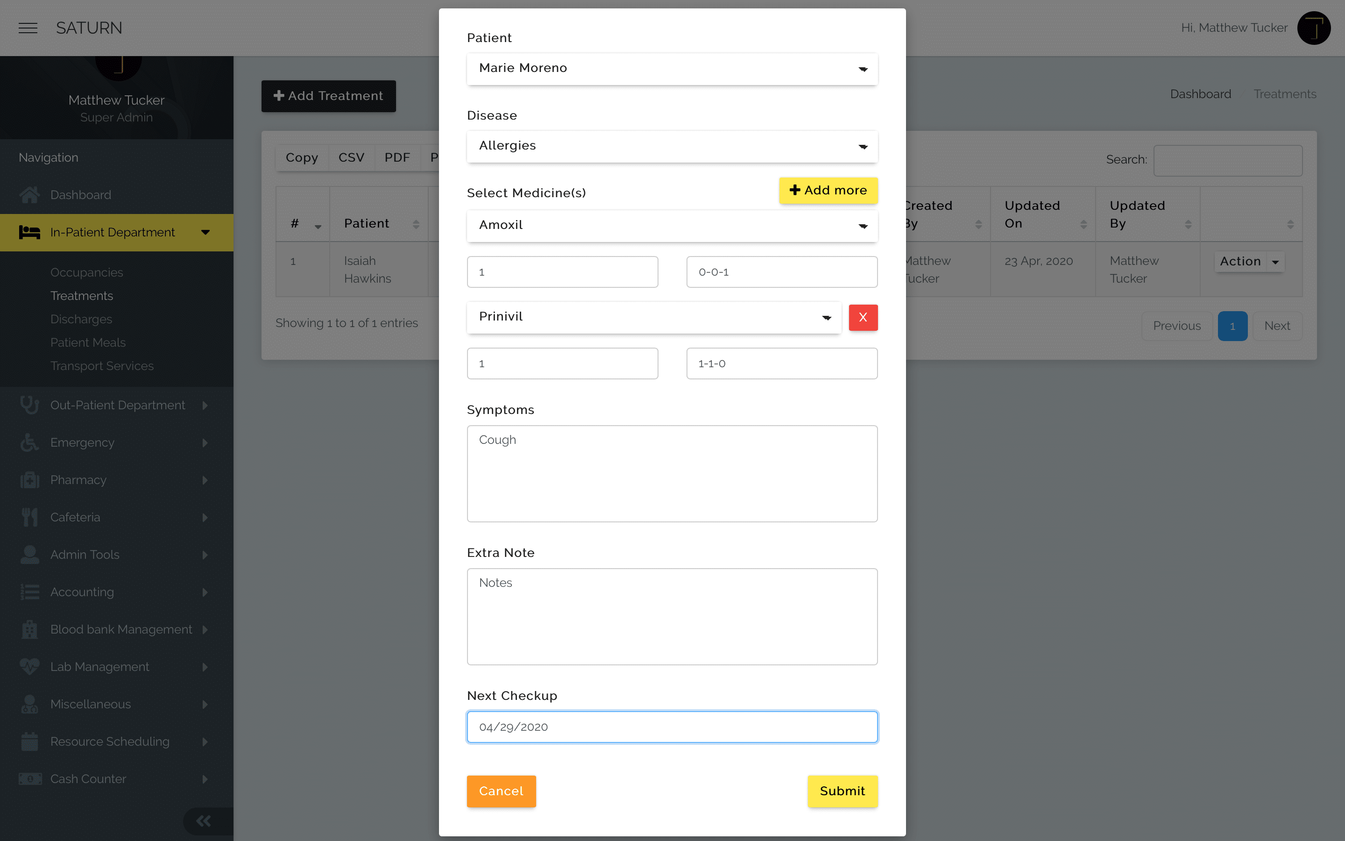Screen dimensions: 1345x841
Task: Click the Dashboard home icon in sidebar
Action: [x=29, y=195]
